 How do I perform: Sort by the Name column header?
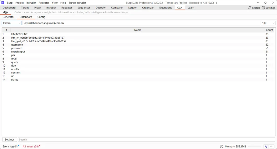tap(138, 30)
